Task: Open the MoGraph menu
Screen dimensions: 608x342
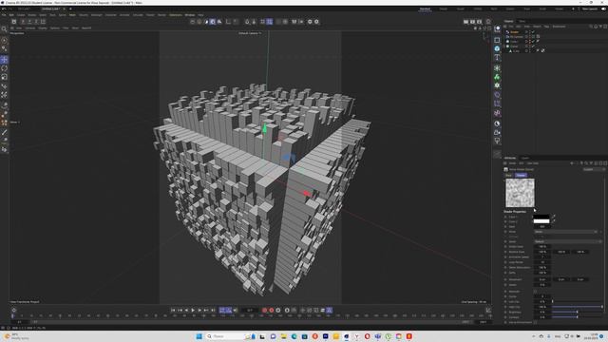Action: [x=97, y=15]
